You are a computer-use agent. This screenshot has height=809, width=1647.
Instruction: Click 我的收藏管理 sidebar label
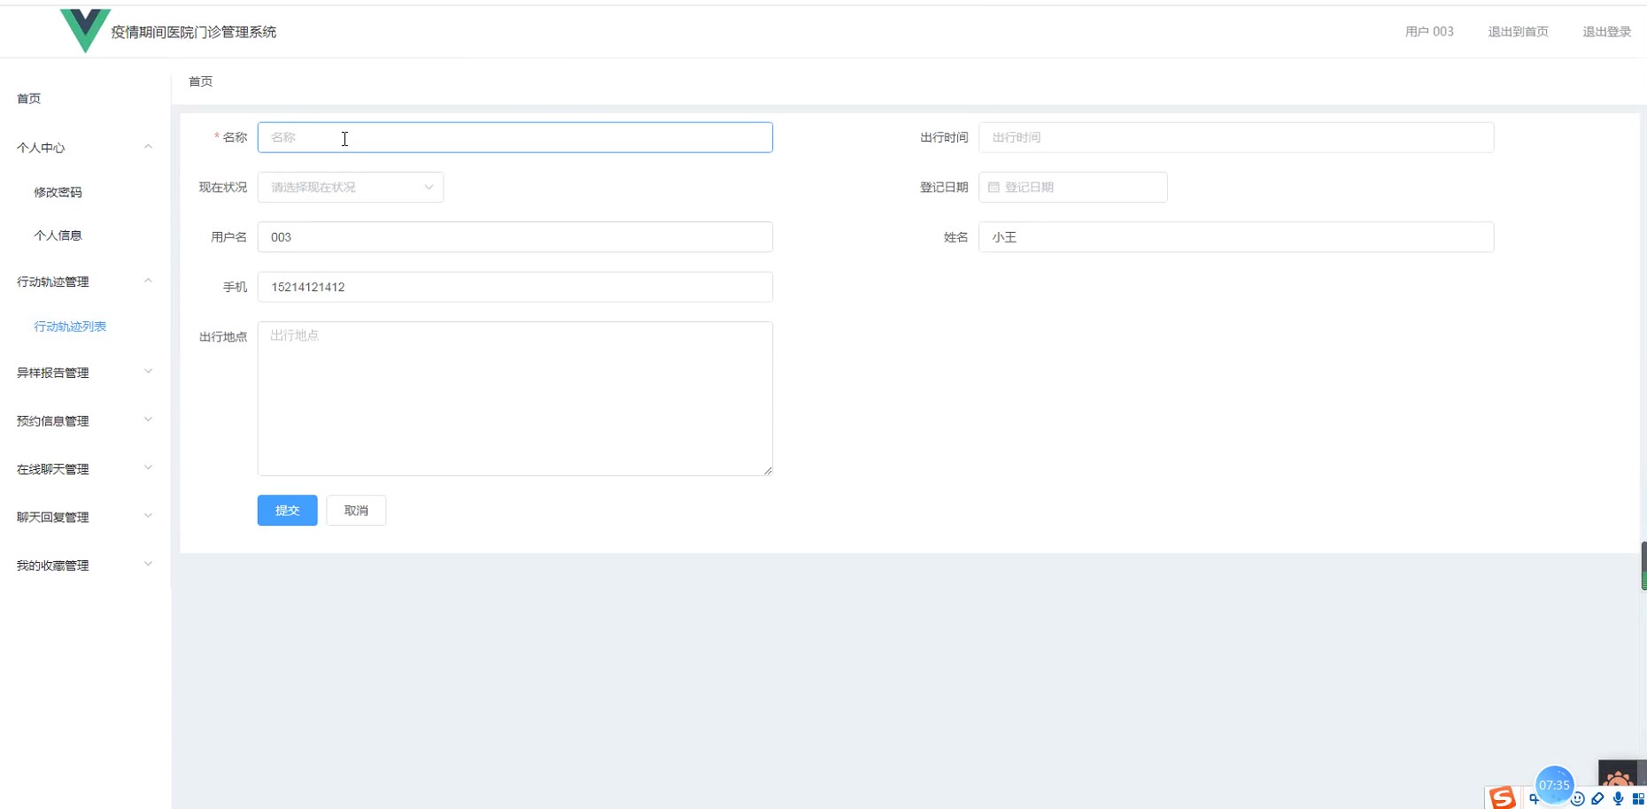coord(53,566)
